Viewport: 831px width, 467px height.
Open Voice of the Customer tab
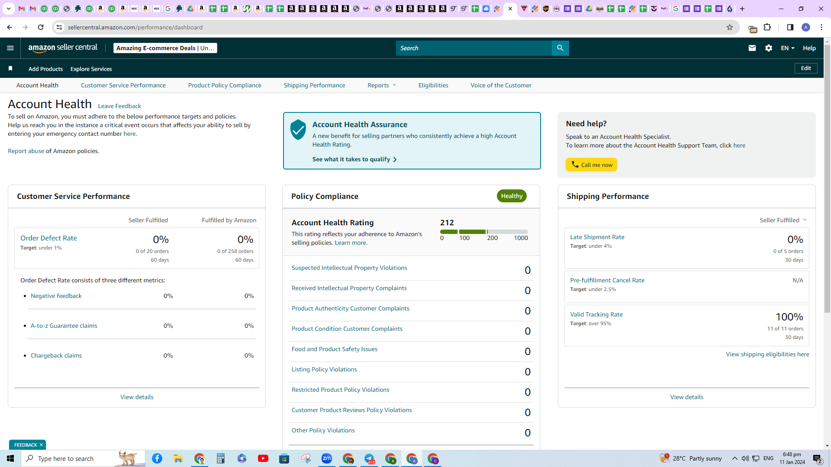(501, 85)
